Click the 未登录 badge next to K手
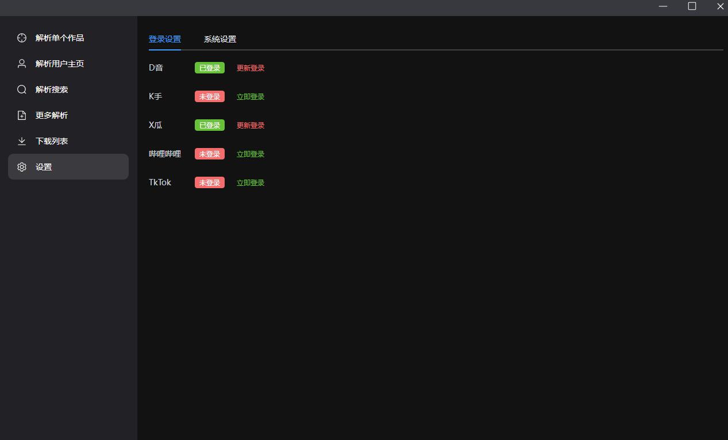 (x=210, y=96)
